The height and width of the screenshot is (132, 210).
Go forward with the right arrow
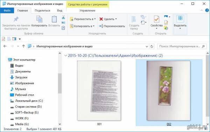point(12,46)
